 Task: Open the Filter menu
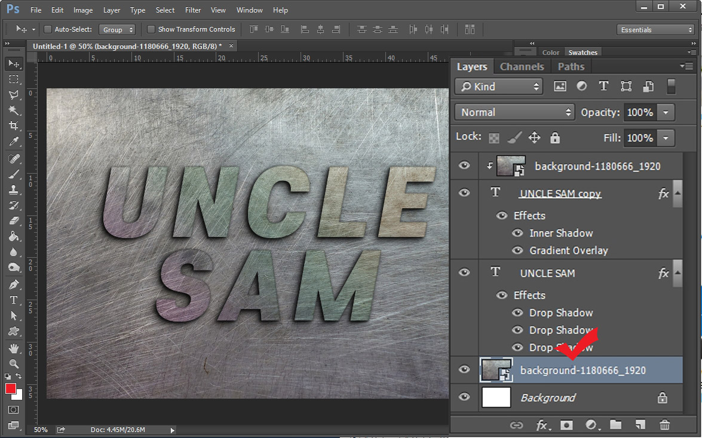193,10
